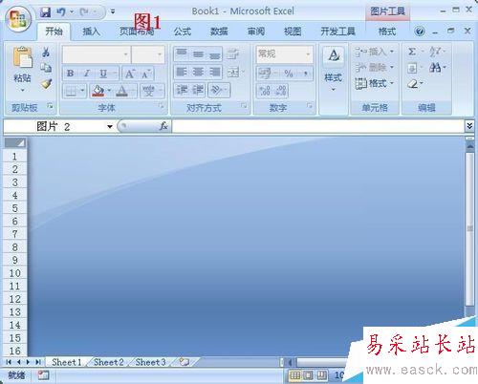
Task: Click Find and Select binoculars
Action: point(435,67)
